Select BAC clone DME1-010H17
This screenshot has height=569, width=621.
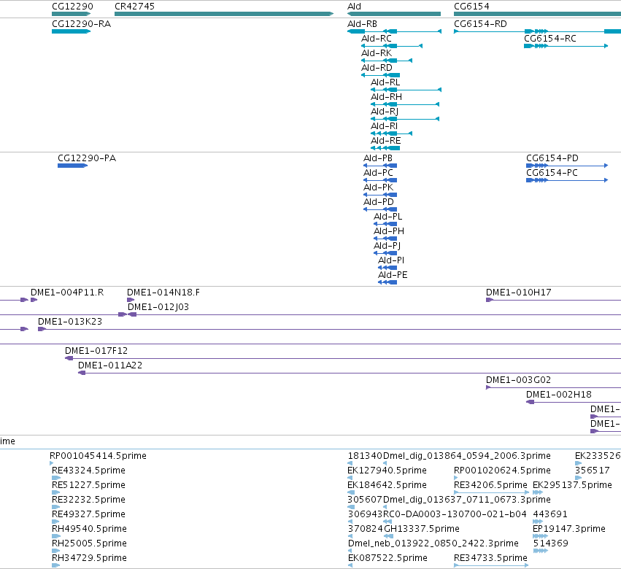tap(553, 300)
